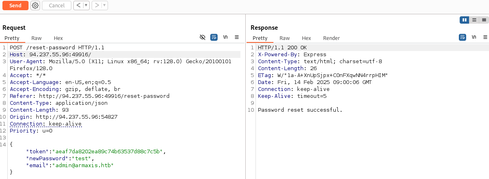Switch to side-by-side layout view
The height and width of the screenshot is (179, 489).
pyautogui.click(x=464, y=20)
